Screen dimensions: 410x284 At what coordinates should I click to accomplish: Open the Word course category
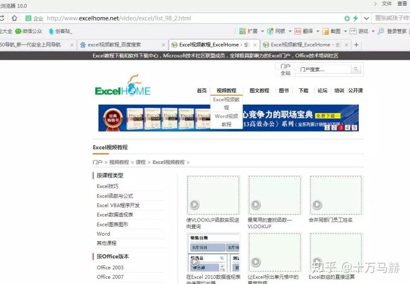[103, 234]
